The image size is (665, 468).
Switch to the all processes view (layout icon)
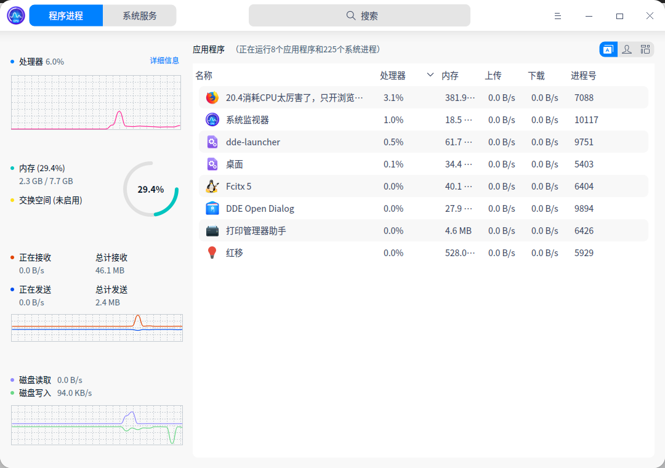click(x=645, y=49)
